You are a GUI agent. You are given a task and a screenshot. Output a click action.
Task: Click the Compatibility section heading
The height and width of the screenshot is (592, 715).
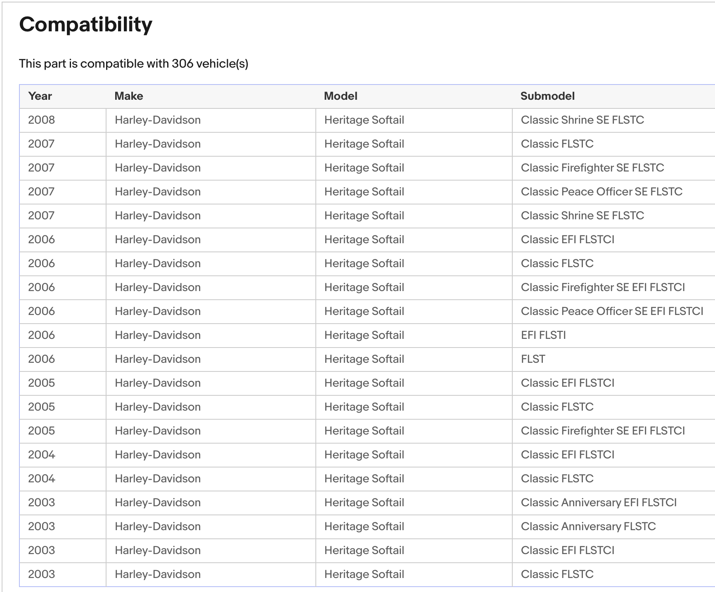86,24
